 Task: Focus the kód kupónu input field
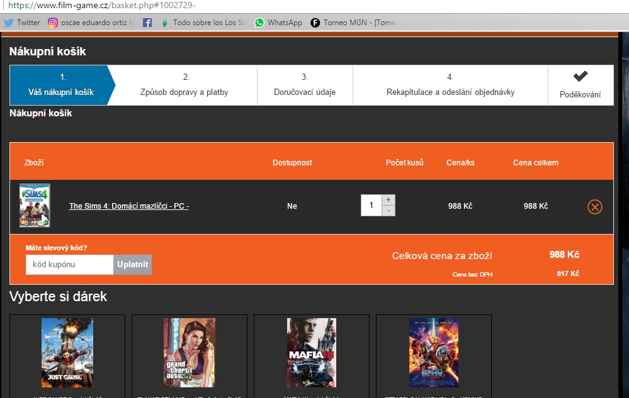tap(69, 265)
